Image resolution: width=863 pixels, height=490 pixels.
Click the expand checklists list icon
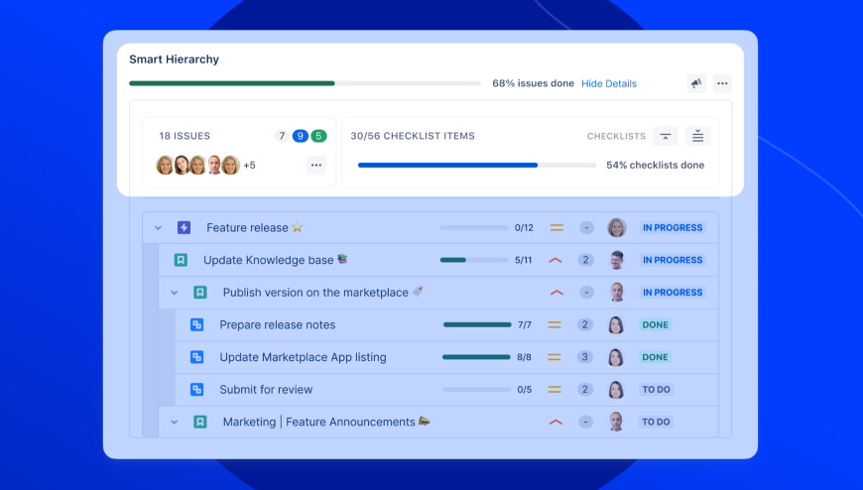pyautogui.click(x=697, y=136)
